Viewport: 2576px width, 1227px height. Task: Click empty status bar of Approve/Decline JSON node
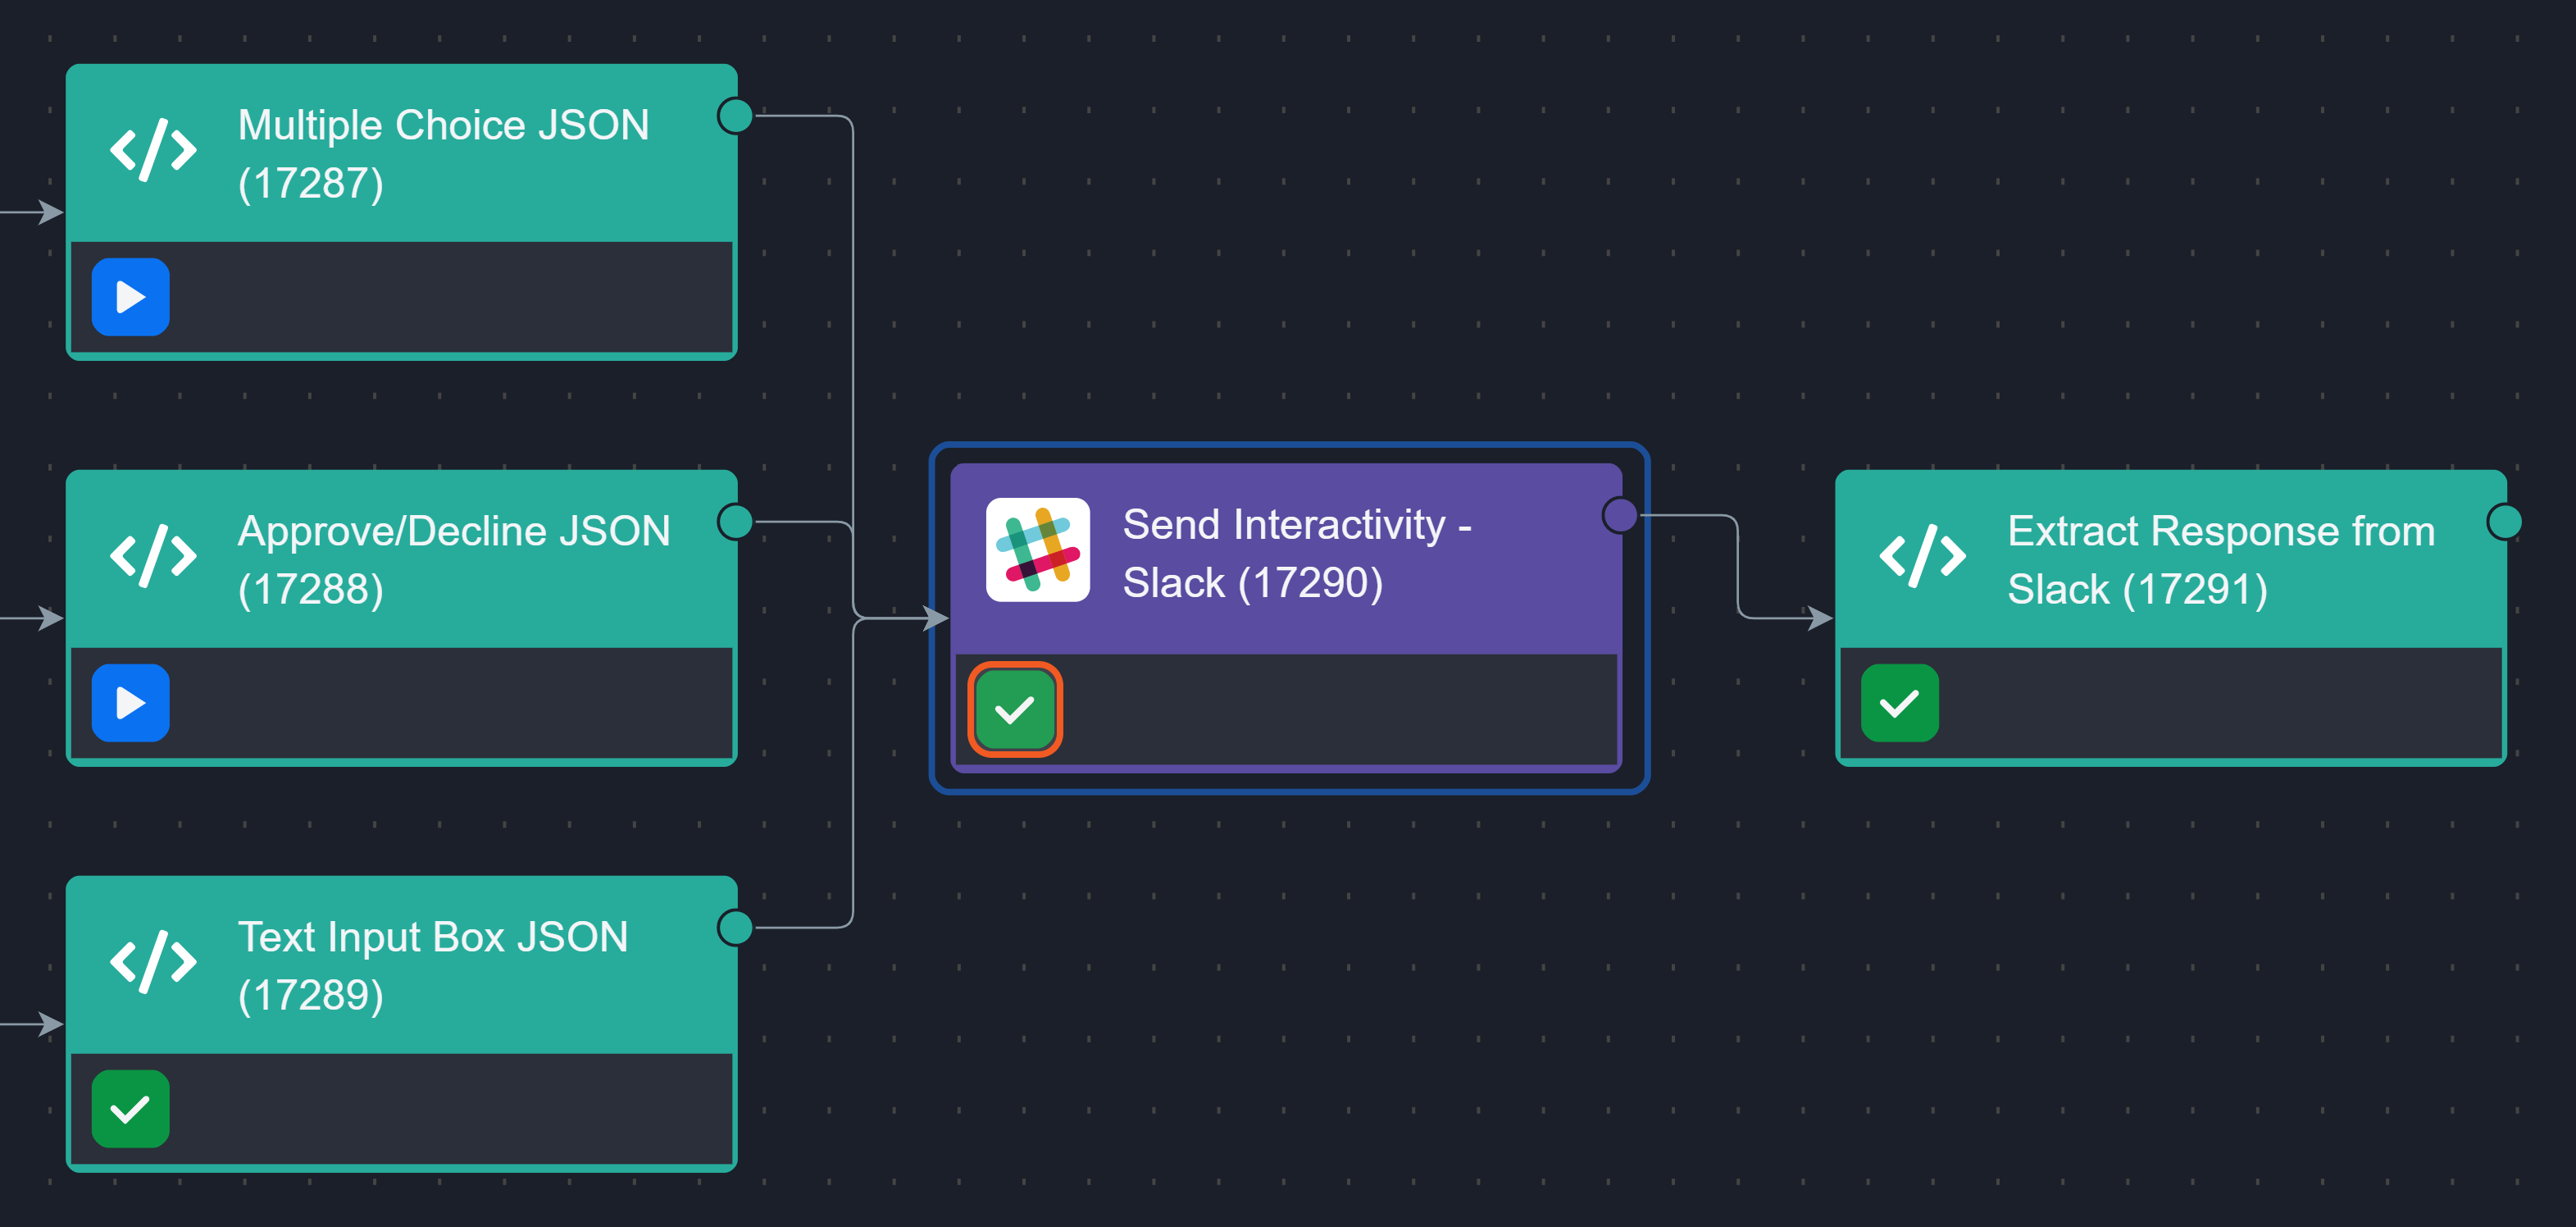[x=450, y=703]
